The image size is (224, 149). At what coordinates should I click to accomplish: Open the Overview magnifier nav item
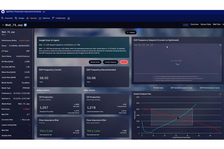[3, 18]
